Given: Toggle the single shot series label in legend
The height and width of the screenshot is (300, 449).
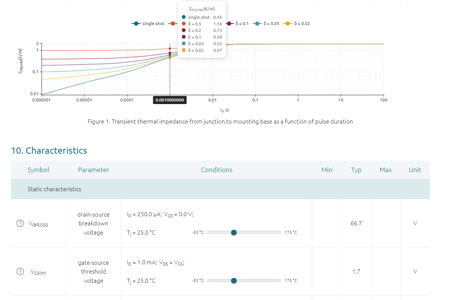Looking at the screenshot, I should (x=153, y=24).
